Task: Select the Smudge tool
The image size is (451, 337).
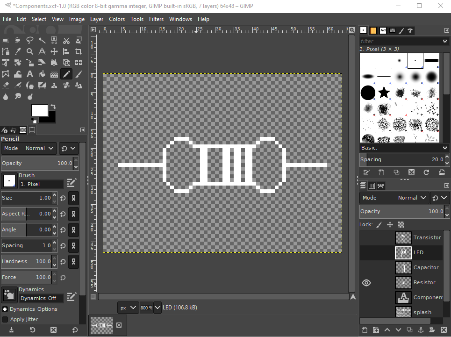Action: (18, 97)
